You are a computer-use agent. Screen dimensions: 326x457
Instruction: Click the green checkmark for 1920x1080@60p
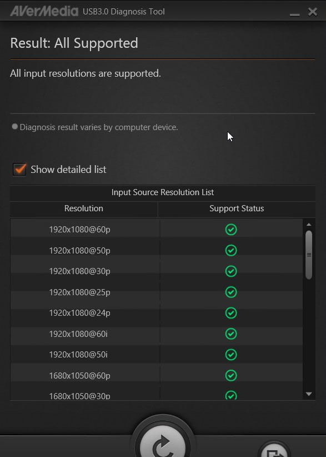tap(231, 230)
